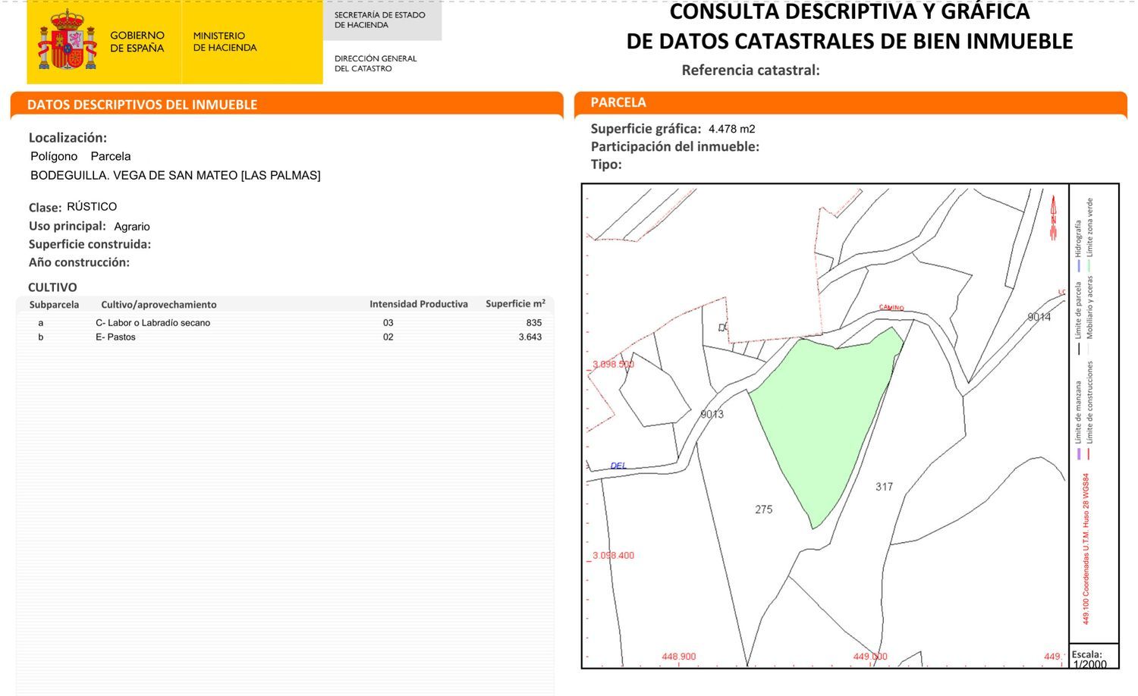The image size is (1138, 696).
Task: Click the Spanish coat of arms logo
Action: click(x=68, y=40)
